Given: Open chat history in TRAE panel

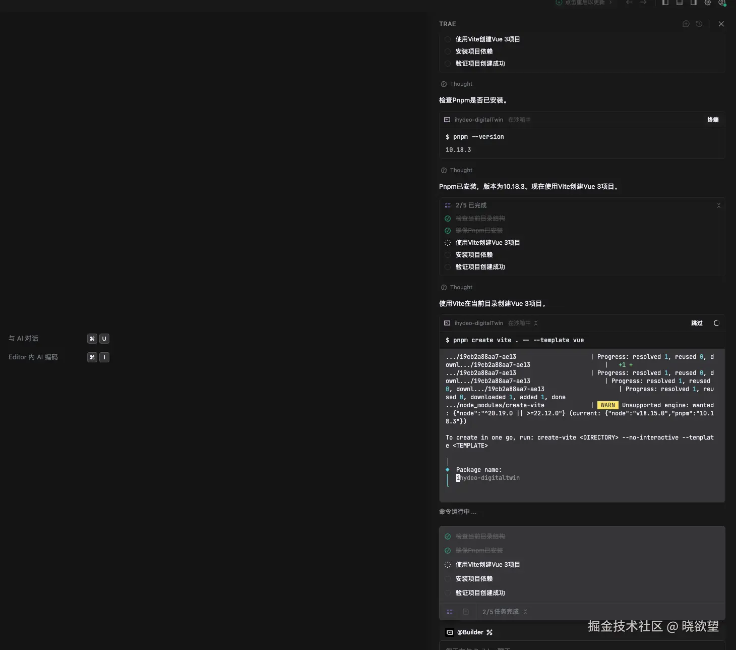Looking at the screenshot, I should (x=699, y=24).
